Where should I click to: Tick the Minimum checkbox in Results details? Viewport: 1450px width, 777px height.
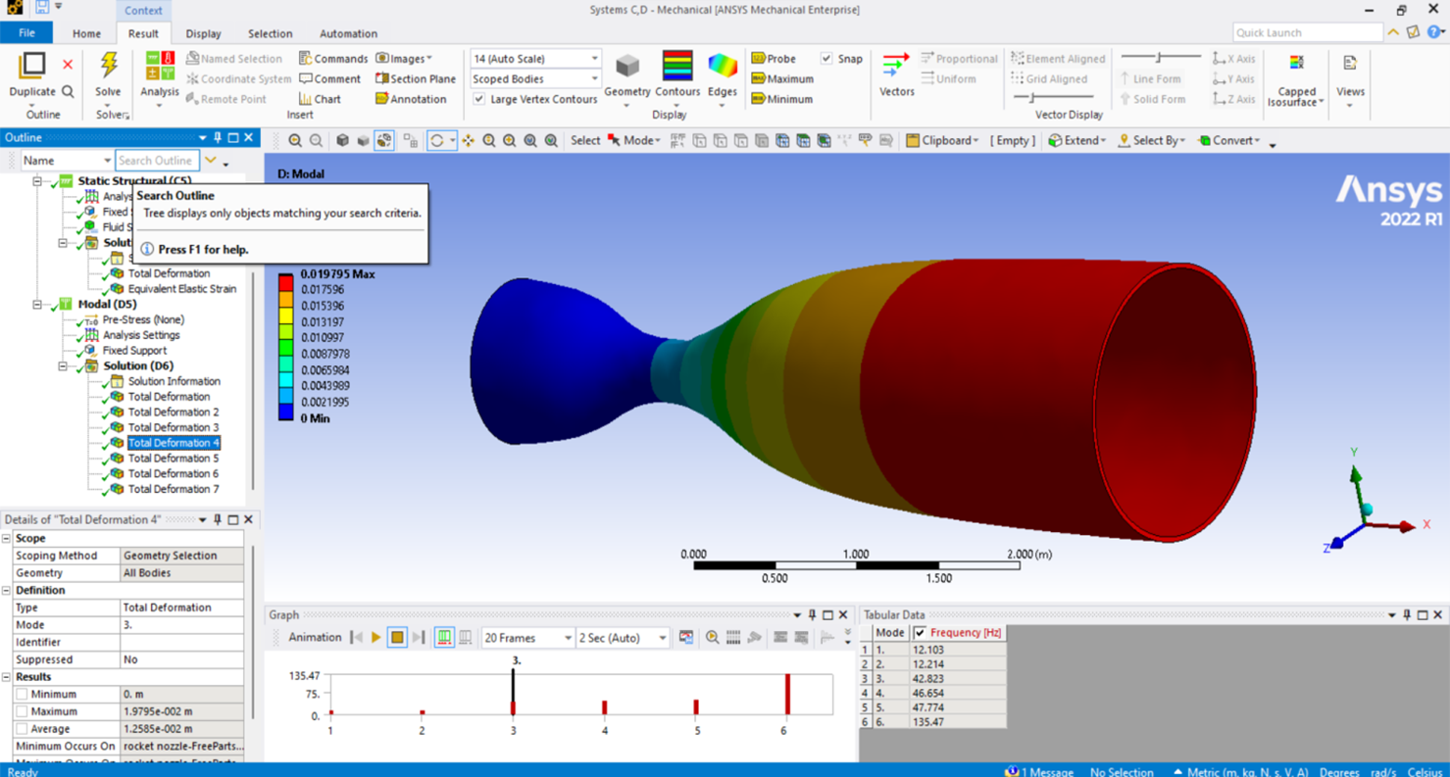pos(22,695)
